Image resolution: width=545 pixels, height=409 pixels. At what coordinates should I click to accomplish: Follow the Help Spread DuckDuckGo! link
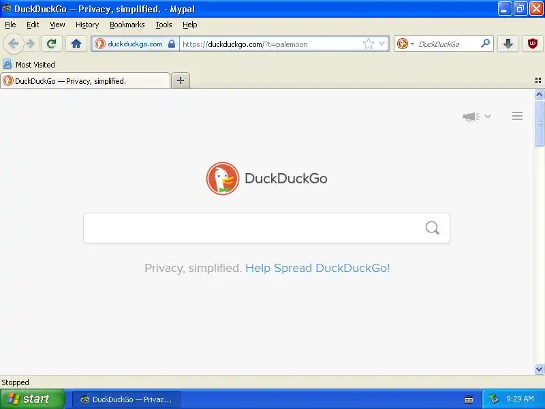[x=317, y=268]
